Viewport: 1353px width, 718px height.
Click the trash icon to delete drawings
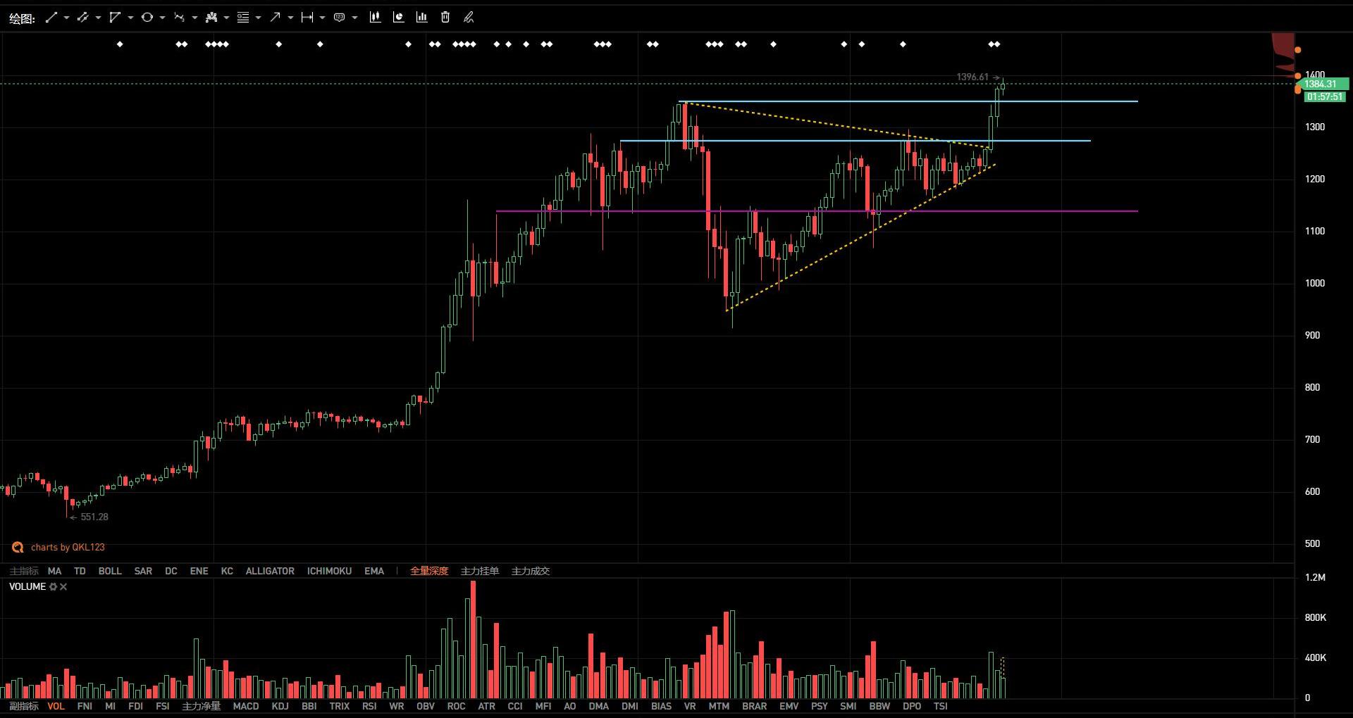point(445,18)
